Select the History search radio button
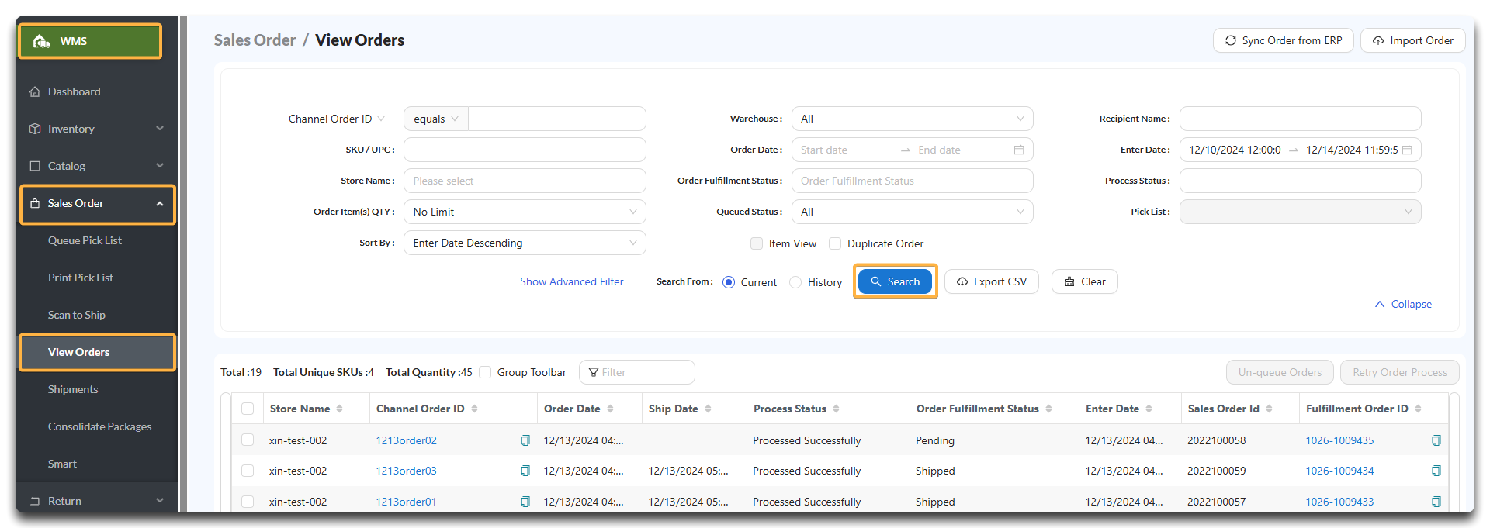Image resolution: width=1490 pixels, height=528 pixels. click(795, 282)
